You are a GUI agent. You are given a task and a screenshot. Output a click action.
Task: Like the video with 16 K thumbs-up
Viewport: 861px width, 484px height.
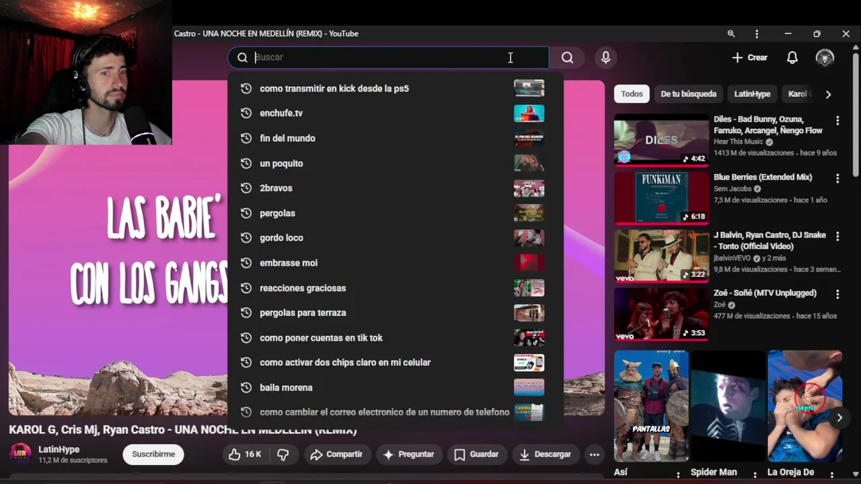click(245, 454)
